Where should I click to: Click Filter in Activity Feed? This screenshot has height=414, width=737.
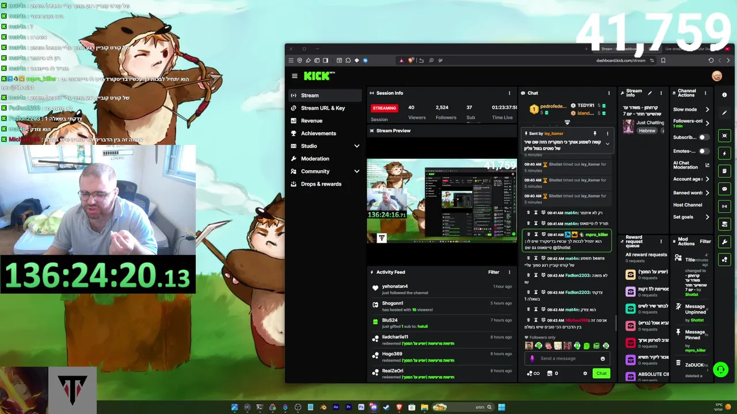point(493,272)
